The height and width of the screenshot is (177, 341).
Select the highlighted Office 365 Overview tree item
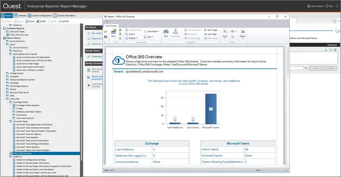tap(23, 153)
